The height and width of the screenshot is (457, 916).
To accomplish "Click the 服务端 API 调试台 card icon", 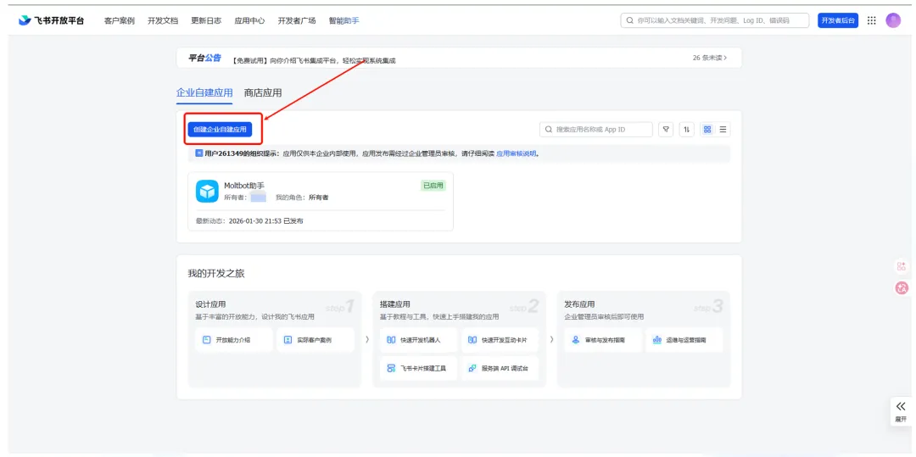I will 472,369.
